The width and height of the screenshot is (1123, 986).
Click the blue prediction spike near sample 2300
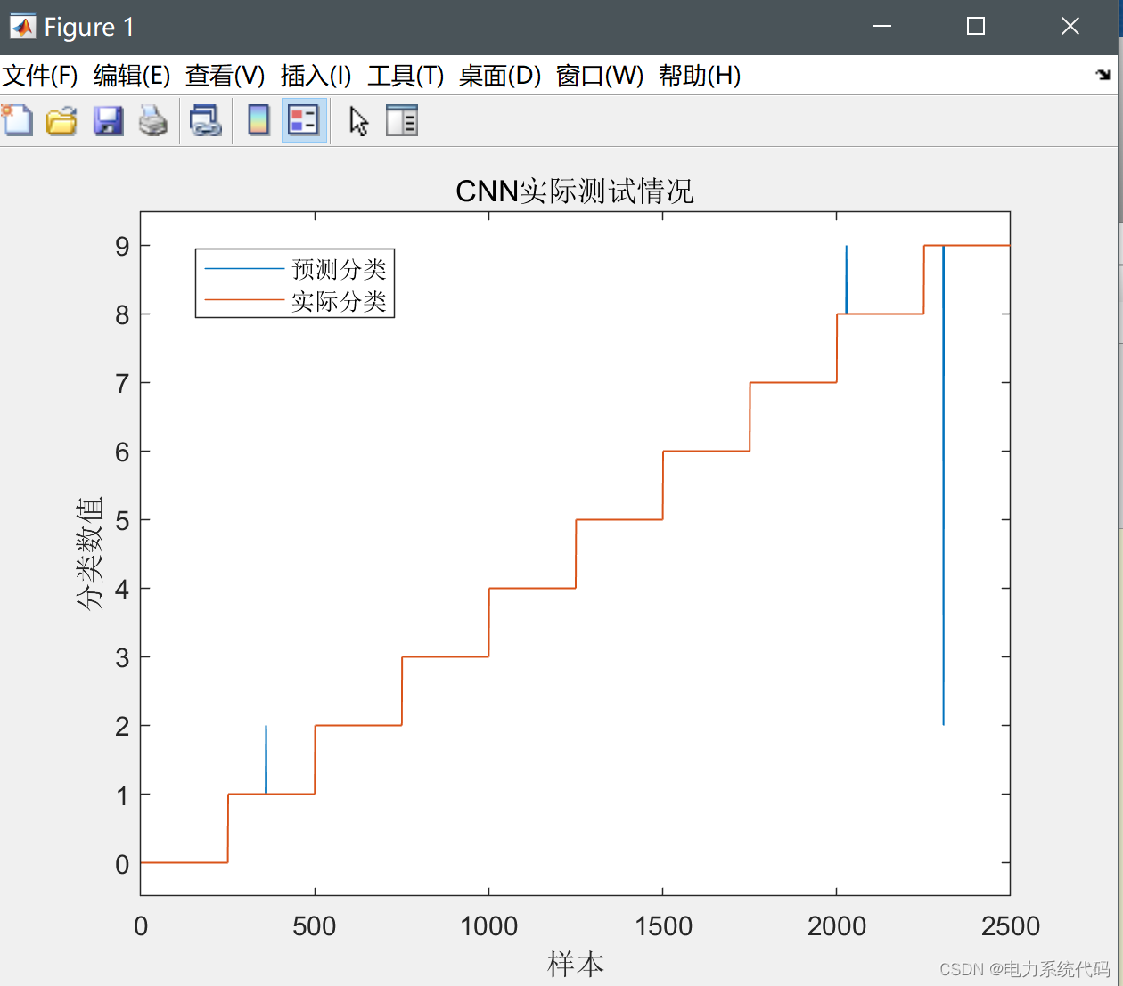tap(943, 485)
